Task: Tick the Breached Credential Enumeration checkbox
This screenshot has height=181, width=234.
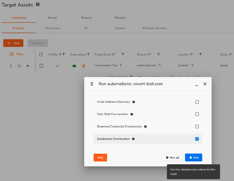Action: tap(197, 127)
